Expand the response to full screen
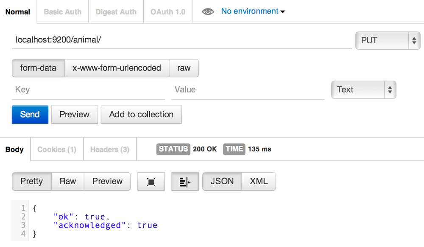 (151, 181)
